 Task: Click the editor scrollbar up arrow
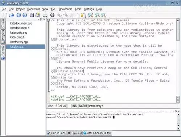pyautogui.click(x=178, y=20)
